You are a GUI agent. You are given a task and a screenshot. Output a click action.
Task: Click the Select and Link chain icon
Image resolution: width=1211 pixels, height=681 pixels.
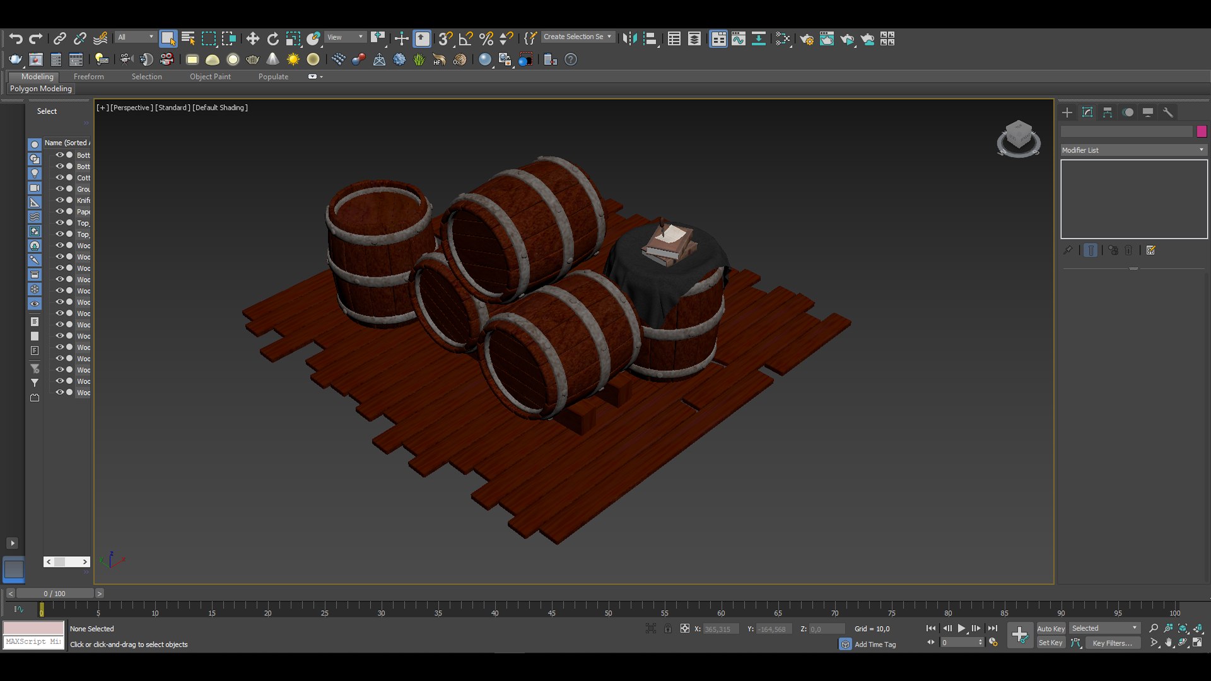point(59,38)
